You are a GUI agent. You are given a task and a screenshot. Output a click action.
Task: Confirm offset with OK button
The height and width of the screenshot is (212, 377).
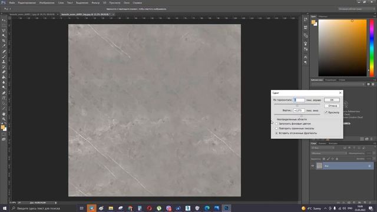332,100
